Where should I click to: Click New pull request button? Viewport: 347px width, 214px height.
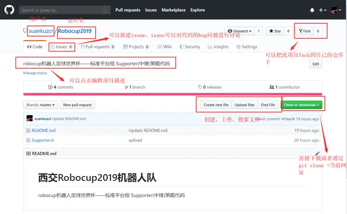point(78,105)
